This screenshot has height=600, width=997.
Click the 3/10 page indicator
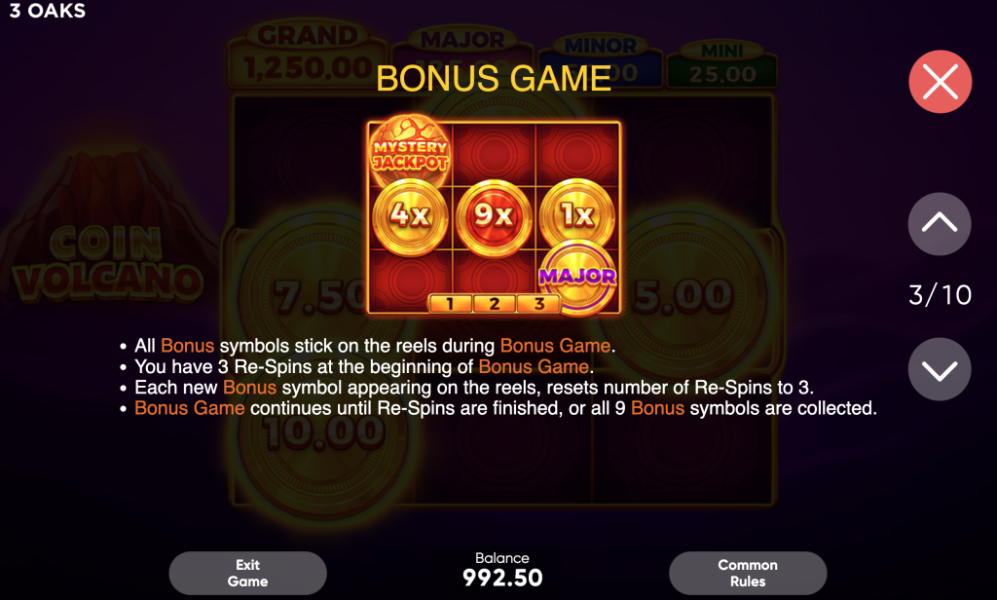(940, 295)
